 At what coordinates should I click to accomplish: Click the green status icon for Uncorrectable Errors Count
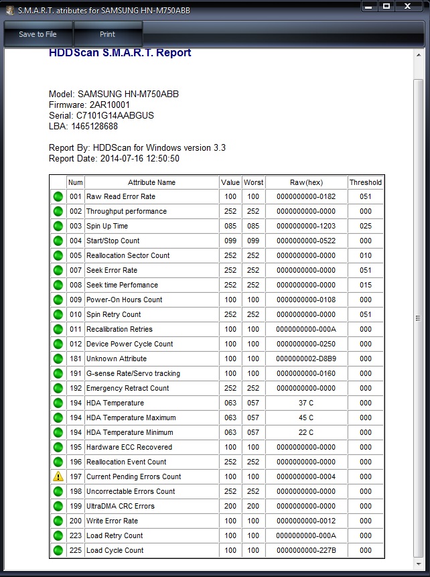pyautogui.click(x=58, y=491)
